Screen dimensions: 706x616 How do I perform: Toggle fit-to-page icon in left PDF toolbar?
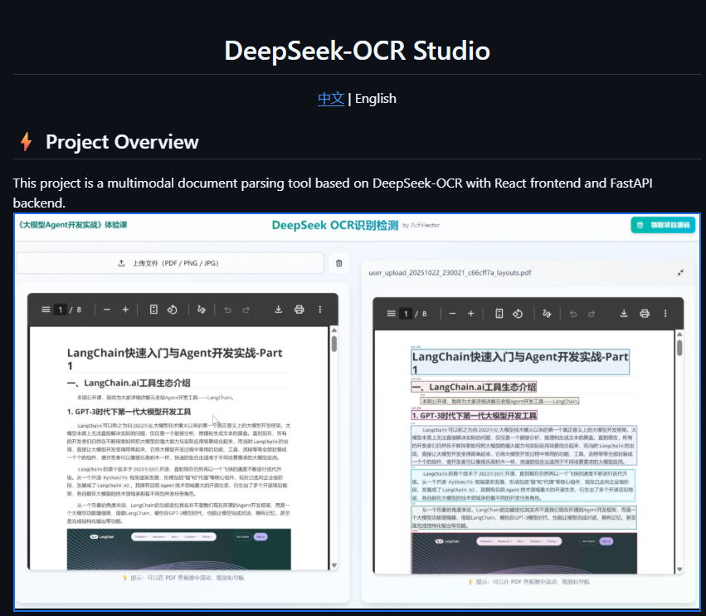click(x=153, y=310)
